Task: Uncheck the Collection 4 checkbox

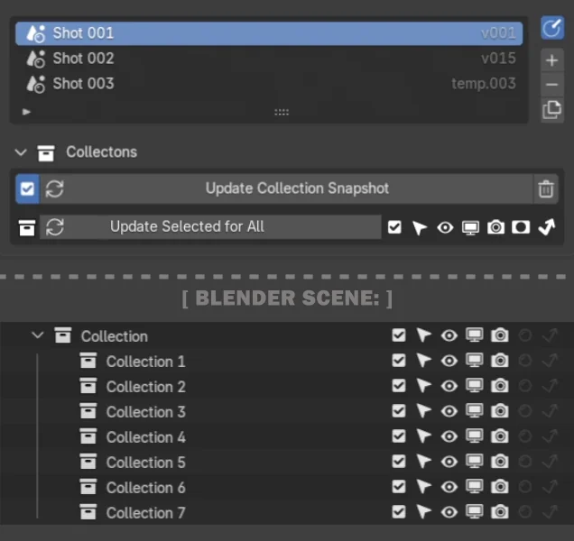Action: tap(399, 436)
